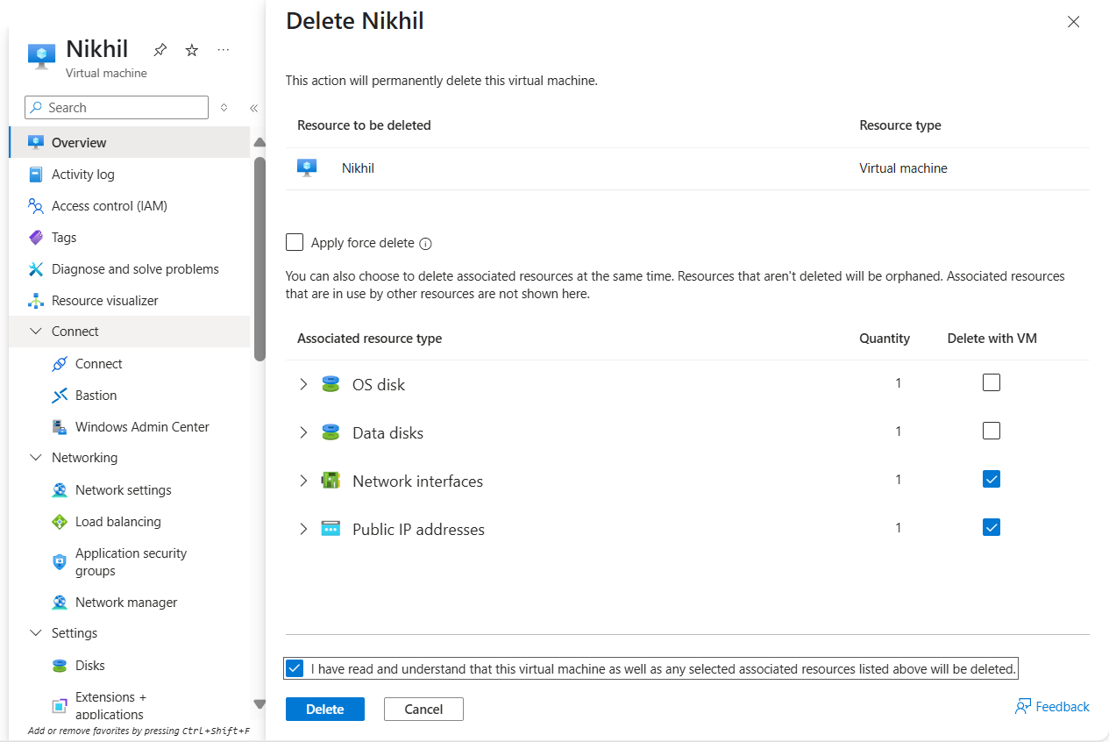Expand the OS disk row
The width and height of the screenshot is (1109, 742).
303,384
